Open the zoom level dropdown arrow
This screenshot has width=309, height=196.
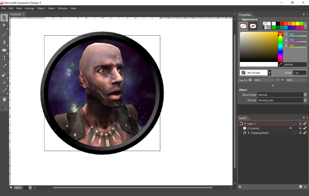30,188
